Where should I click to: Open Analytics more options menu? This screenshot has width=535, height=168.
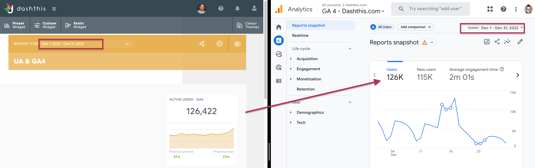[516, 9]
